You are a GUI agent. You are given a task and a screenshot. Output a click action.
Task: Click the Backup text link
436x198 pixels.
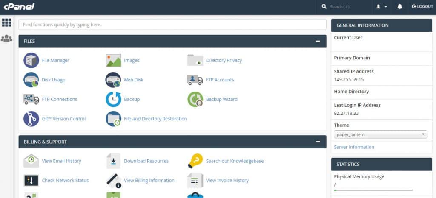132,99
